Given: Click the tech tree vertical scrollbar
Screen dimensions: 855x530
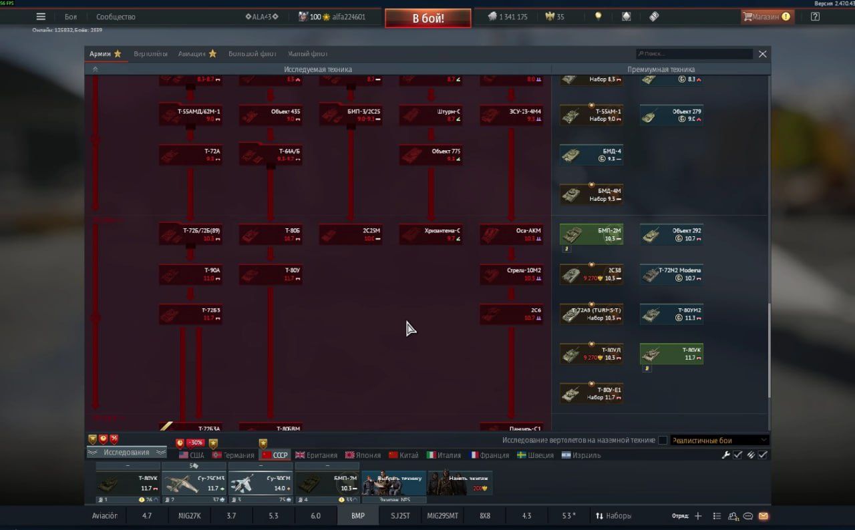Looking at the screenshot, I should 769,350.
